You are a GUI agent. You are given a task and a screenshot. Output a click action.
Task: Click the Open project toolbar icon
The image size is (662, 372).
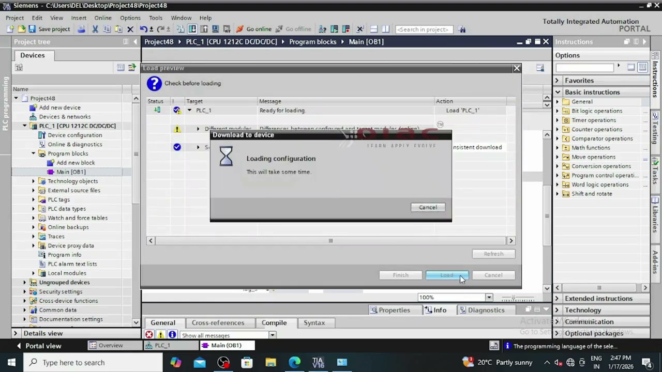click(x=22, y=29)
